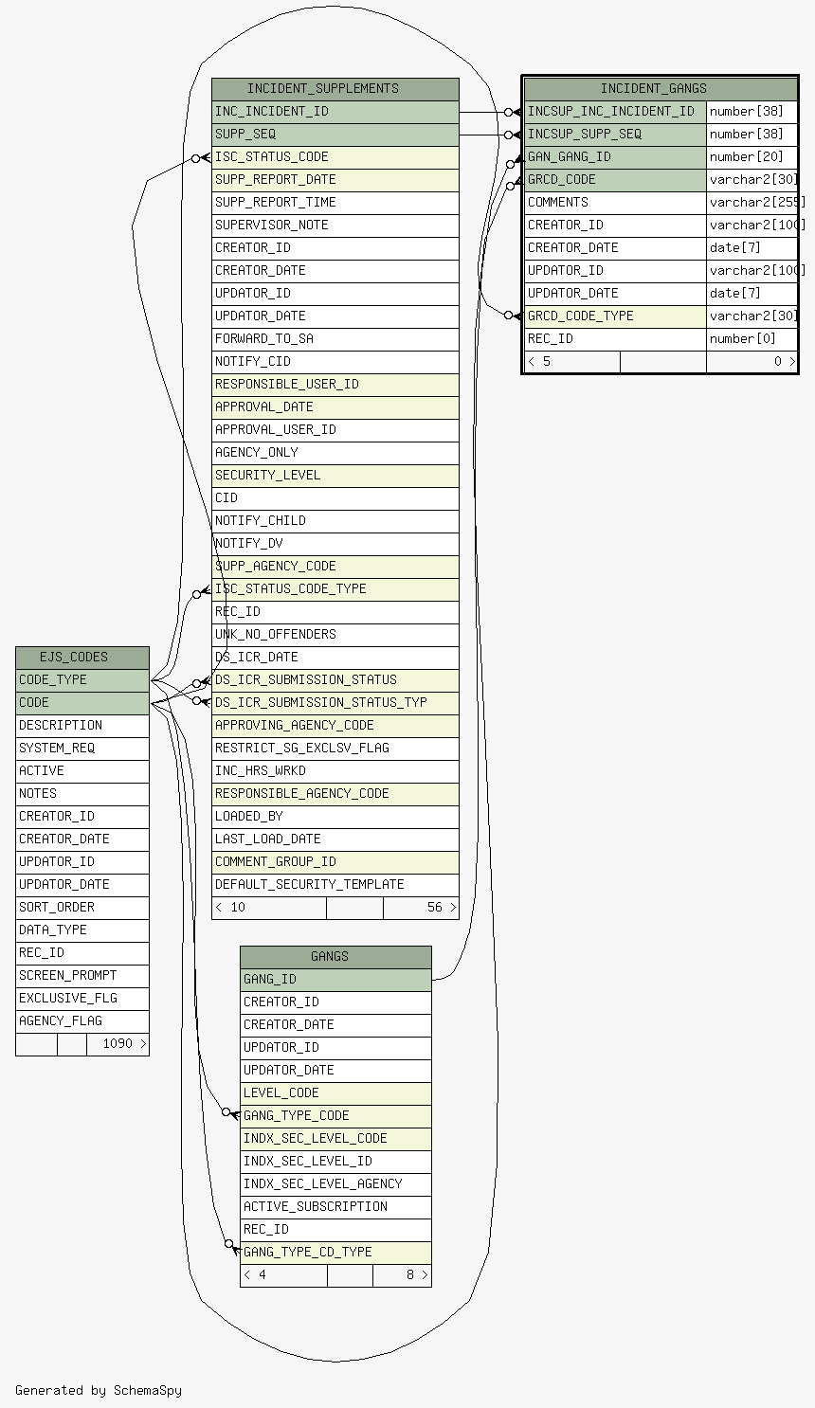The image size is (815, 1408).
Task: Click the INCSUP_INC_INCIDENT_ID column
Action: click(x=615, y=112)
